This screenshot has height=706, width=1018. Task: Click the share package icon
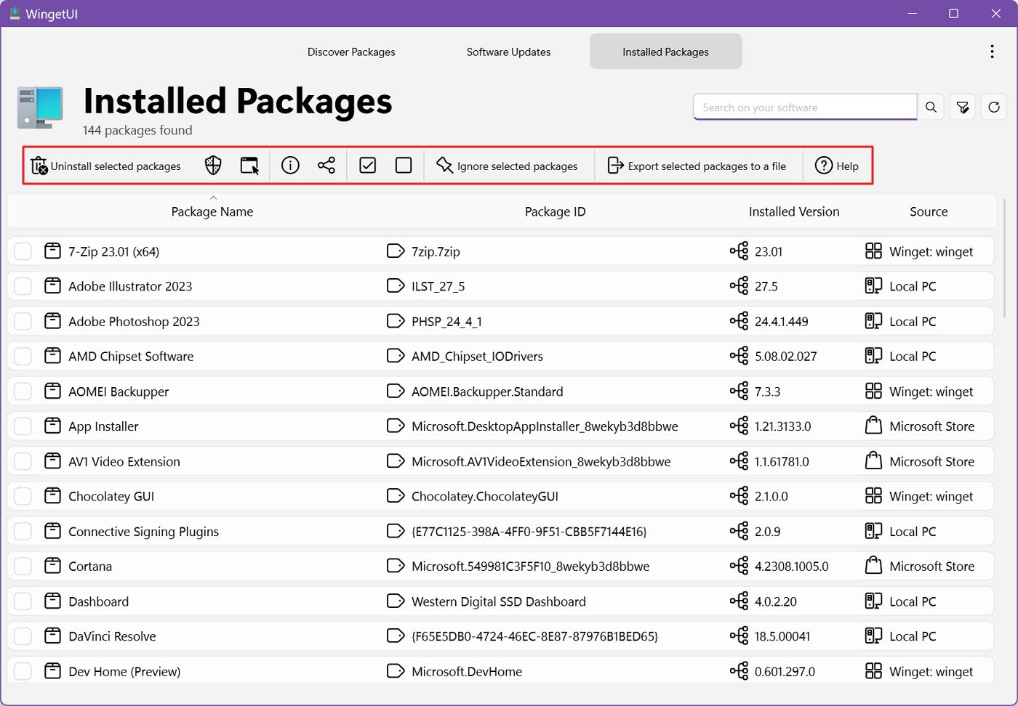click(x=326, y=166)
